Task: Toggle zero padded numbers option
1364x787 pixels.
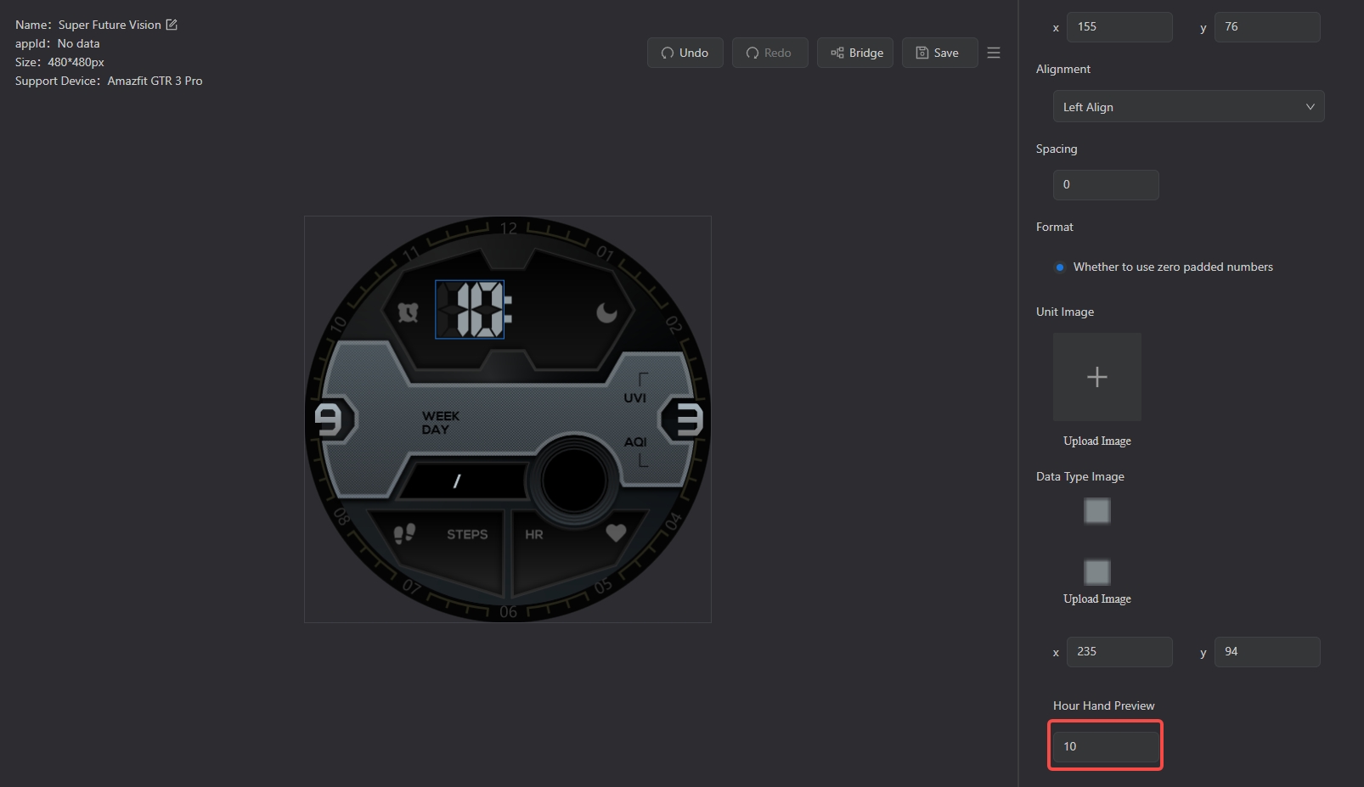Action: coord(1060,267)
